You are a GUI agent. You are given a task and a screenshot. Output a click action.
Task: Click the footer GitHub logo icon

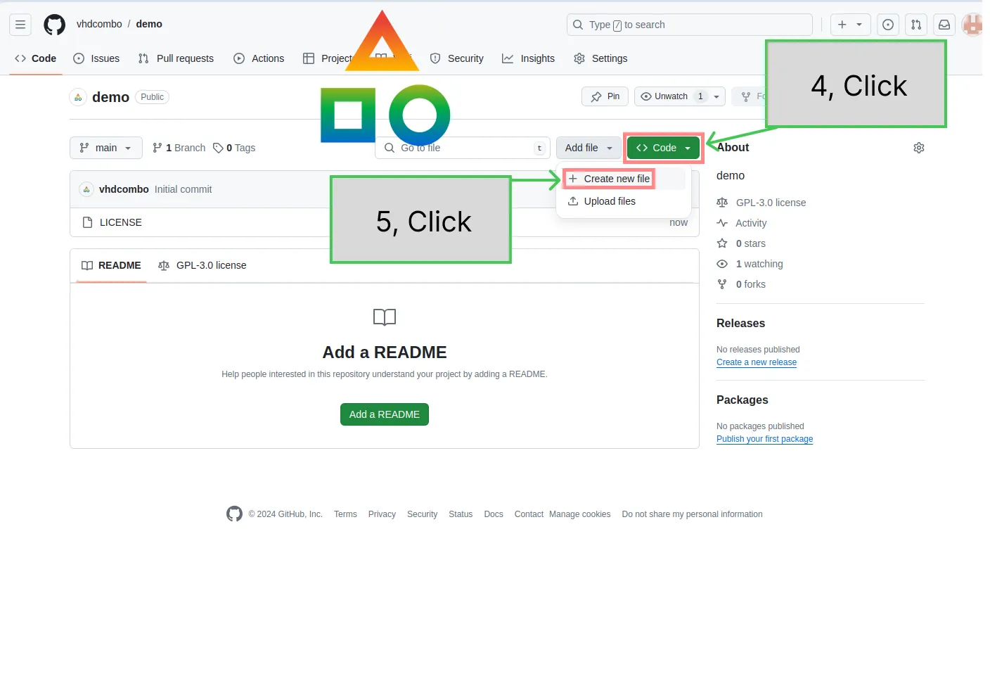[234, 514]
